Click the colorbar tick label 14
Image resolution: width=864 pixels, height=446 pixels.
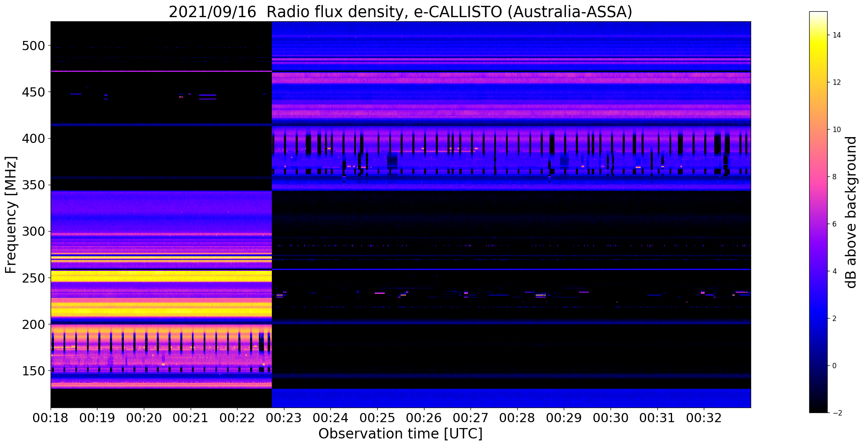point(836,35)
